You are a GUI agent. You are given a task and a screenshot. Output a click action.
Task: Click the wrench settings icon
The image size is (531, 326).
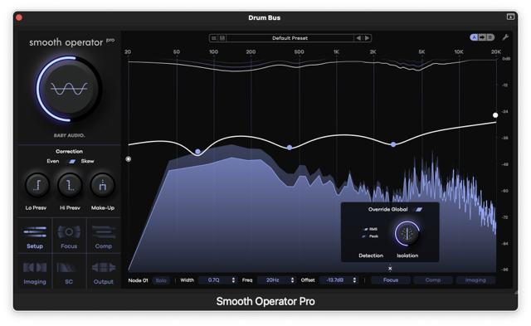pos(505,37)
